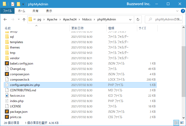Viewport: 186px width, 126px height.
Task: Switch to the 表示 ribbon tab
Action: (49, 11)
